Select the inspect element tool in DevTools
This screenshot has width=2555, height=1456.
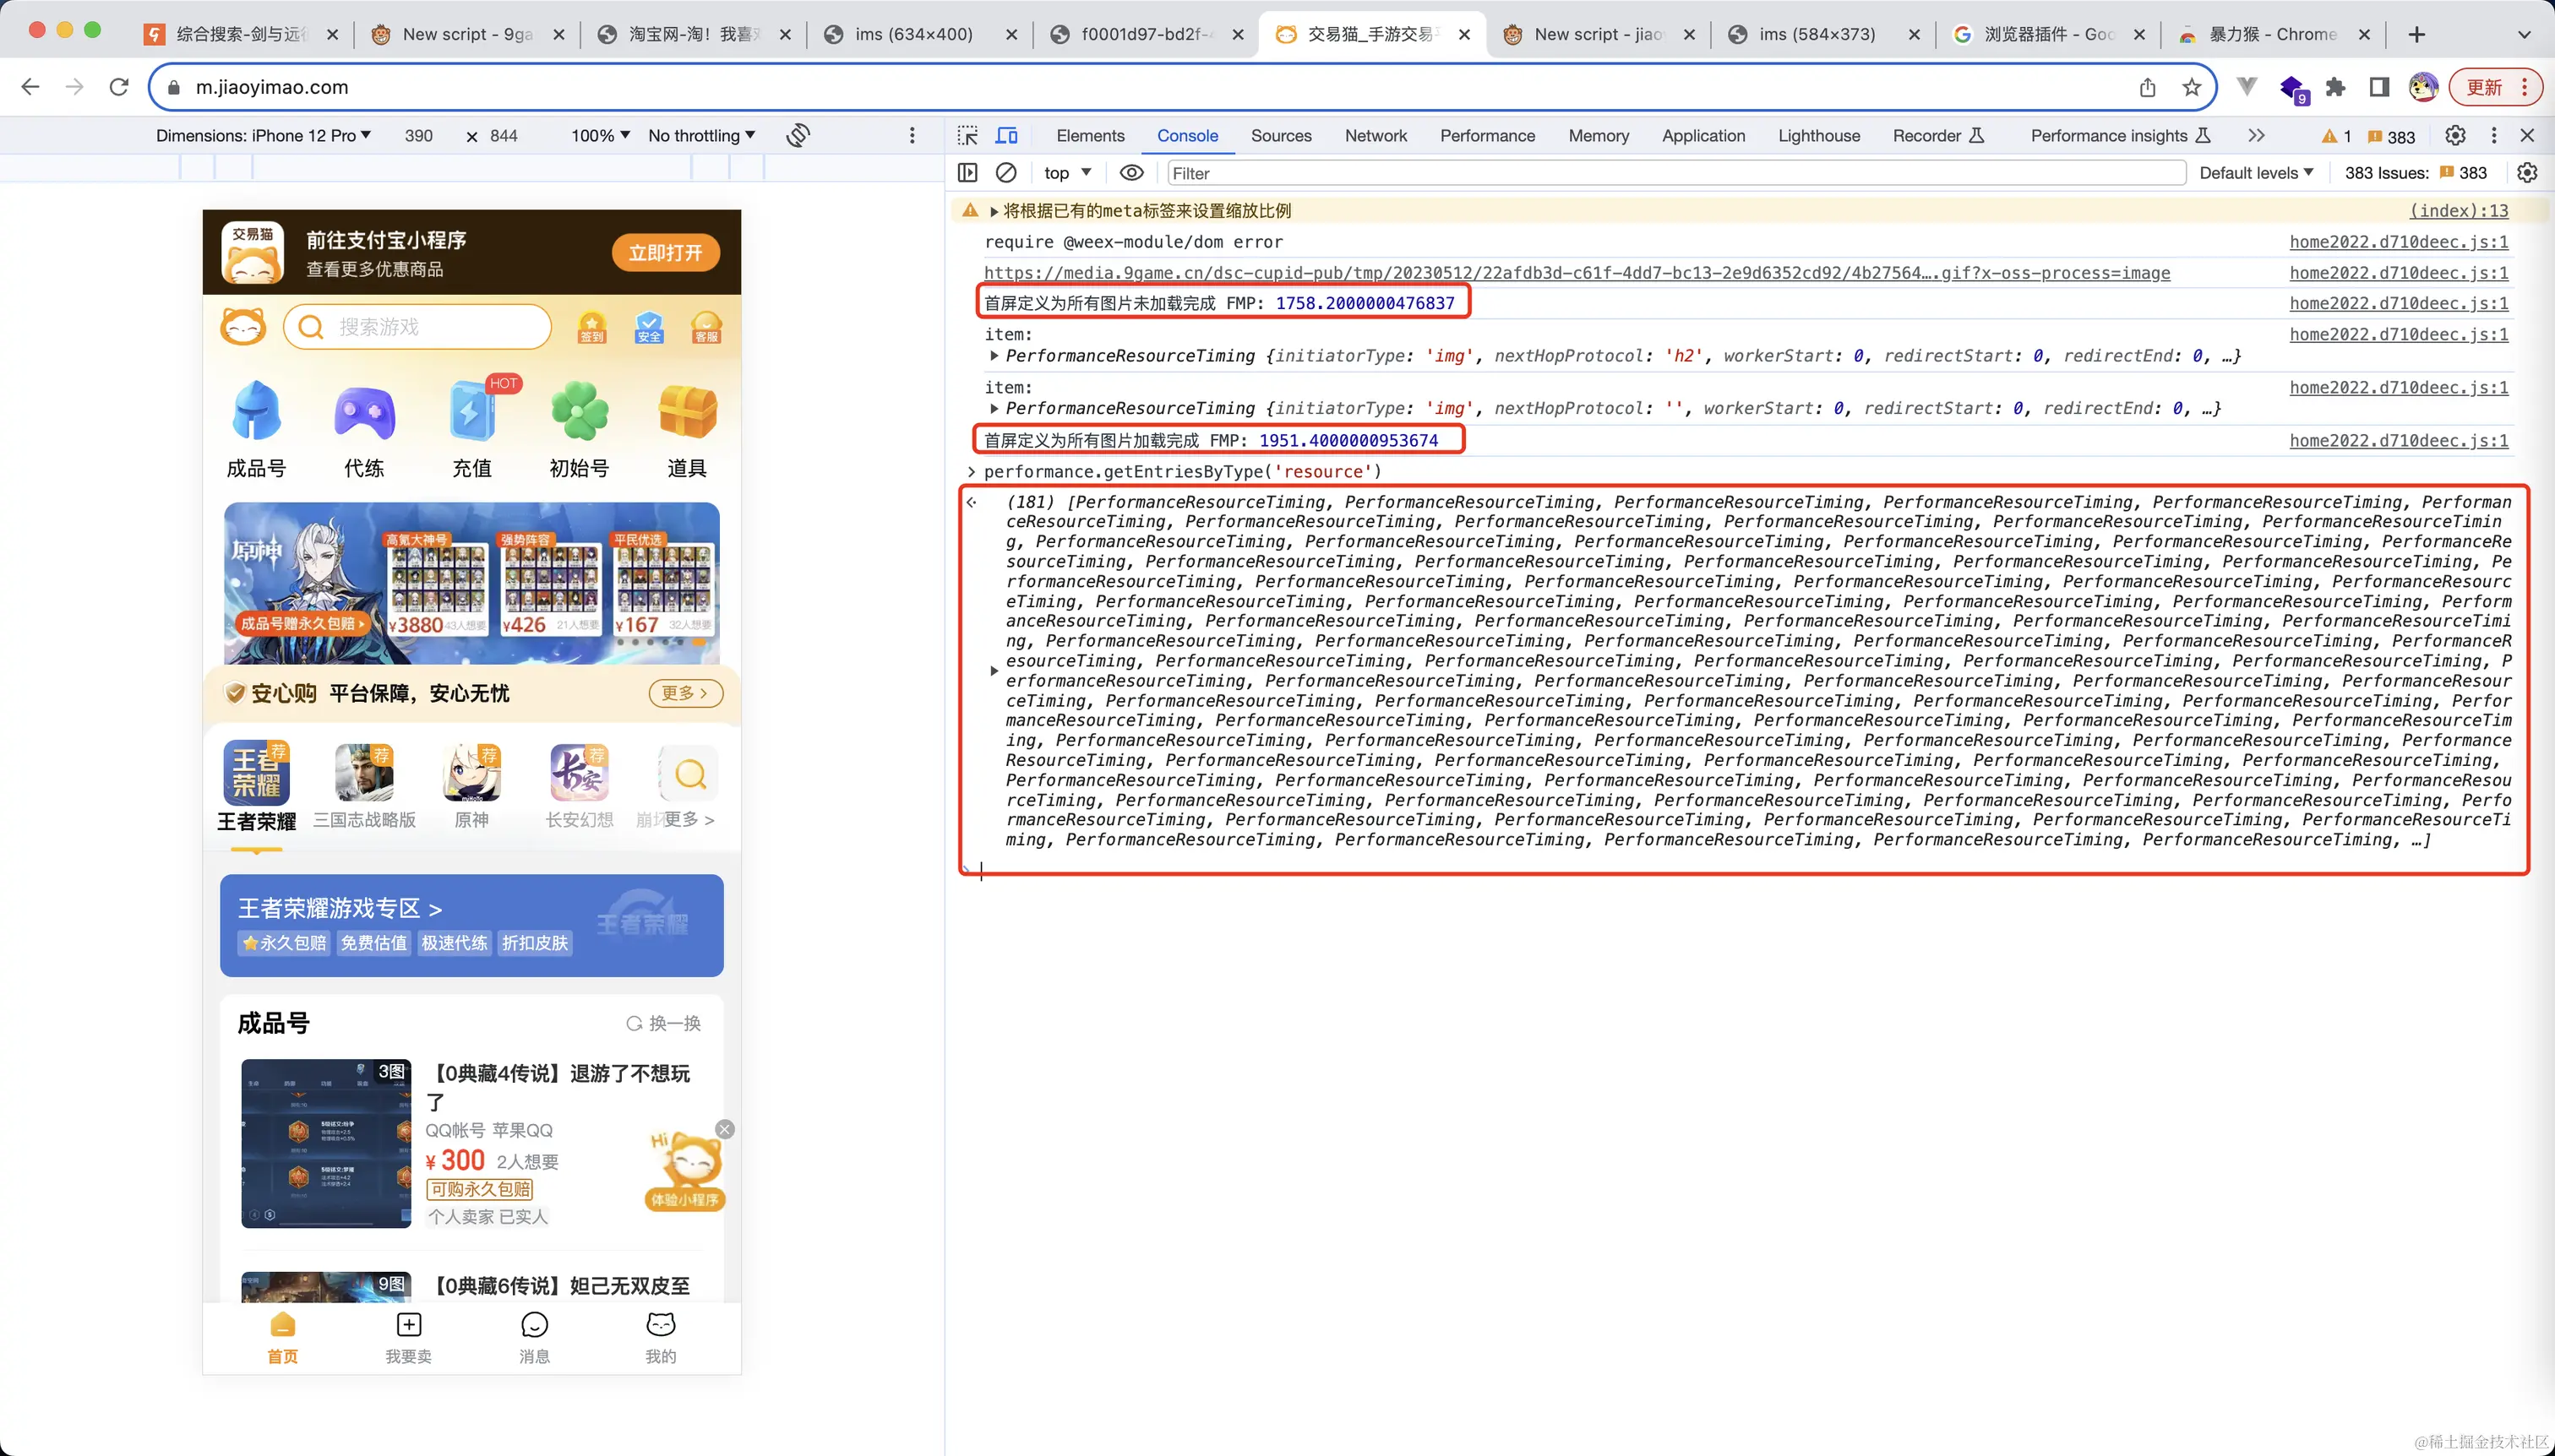pyautogui.click(x=967, y=135)
